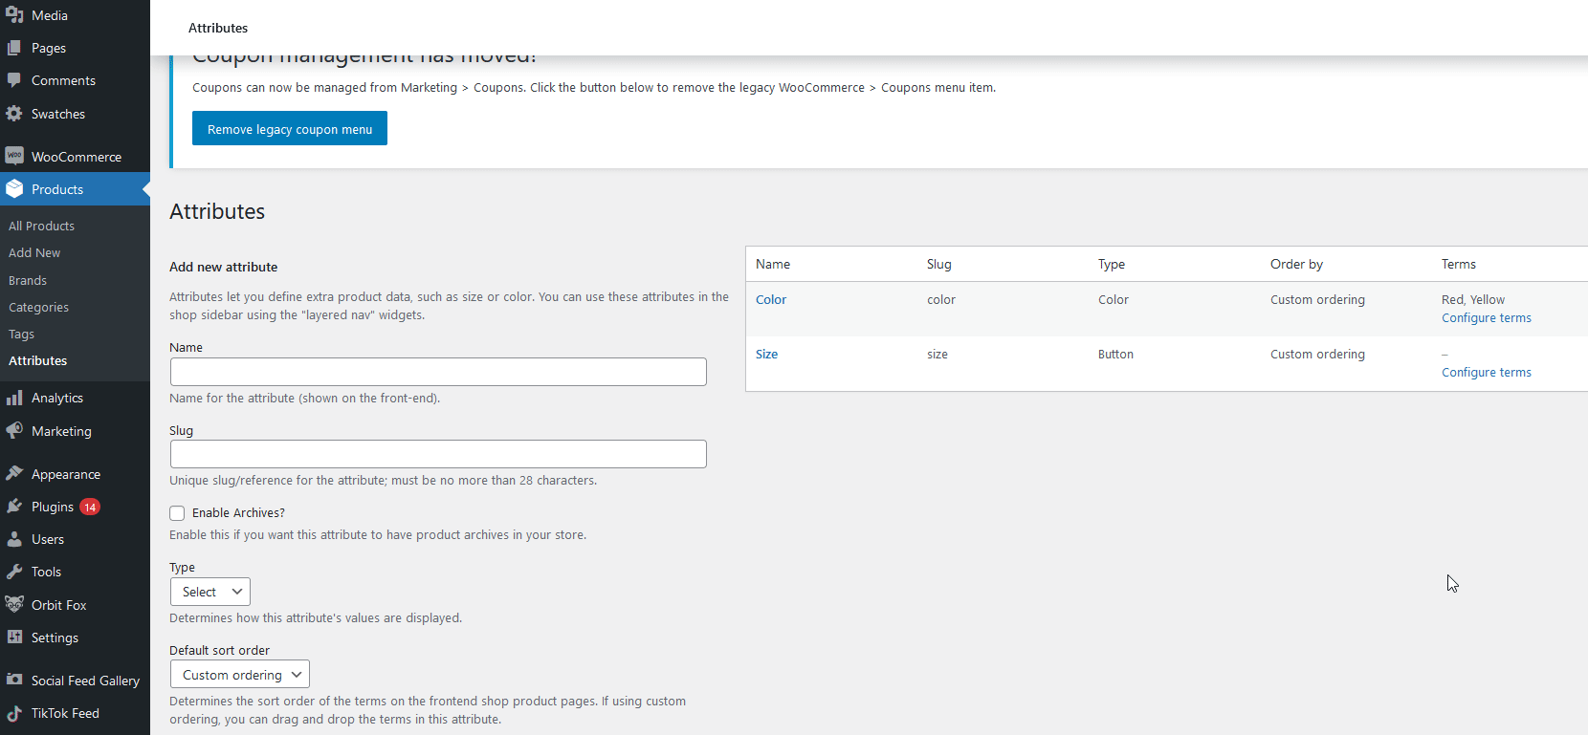Screen dimensions: 1588x735
Task: Click the Terms column header
Action: [x=1459, y=264]
